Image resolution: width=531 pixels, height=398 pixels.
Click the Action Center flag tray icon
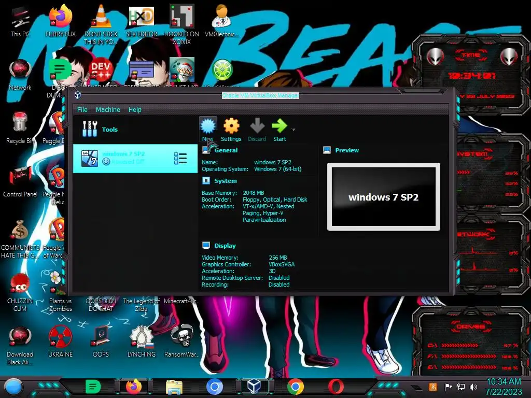click(448, 387)
